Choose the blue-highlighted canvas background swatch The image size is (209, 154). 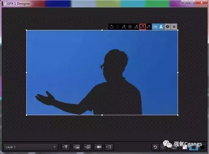tap(194, 147)
